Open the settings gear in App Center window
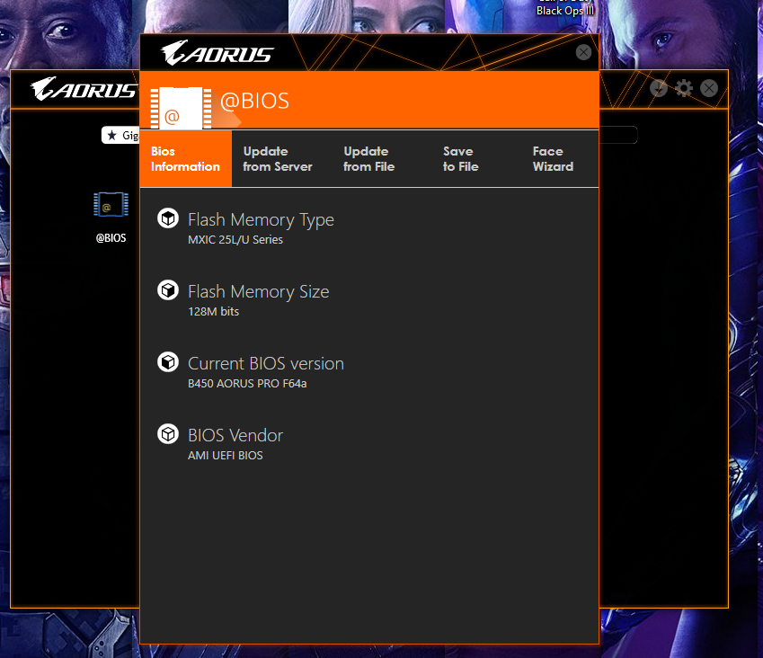 pos(684,88)
